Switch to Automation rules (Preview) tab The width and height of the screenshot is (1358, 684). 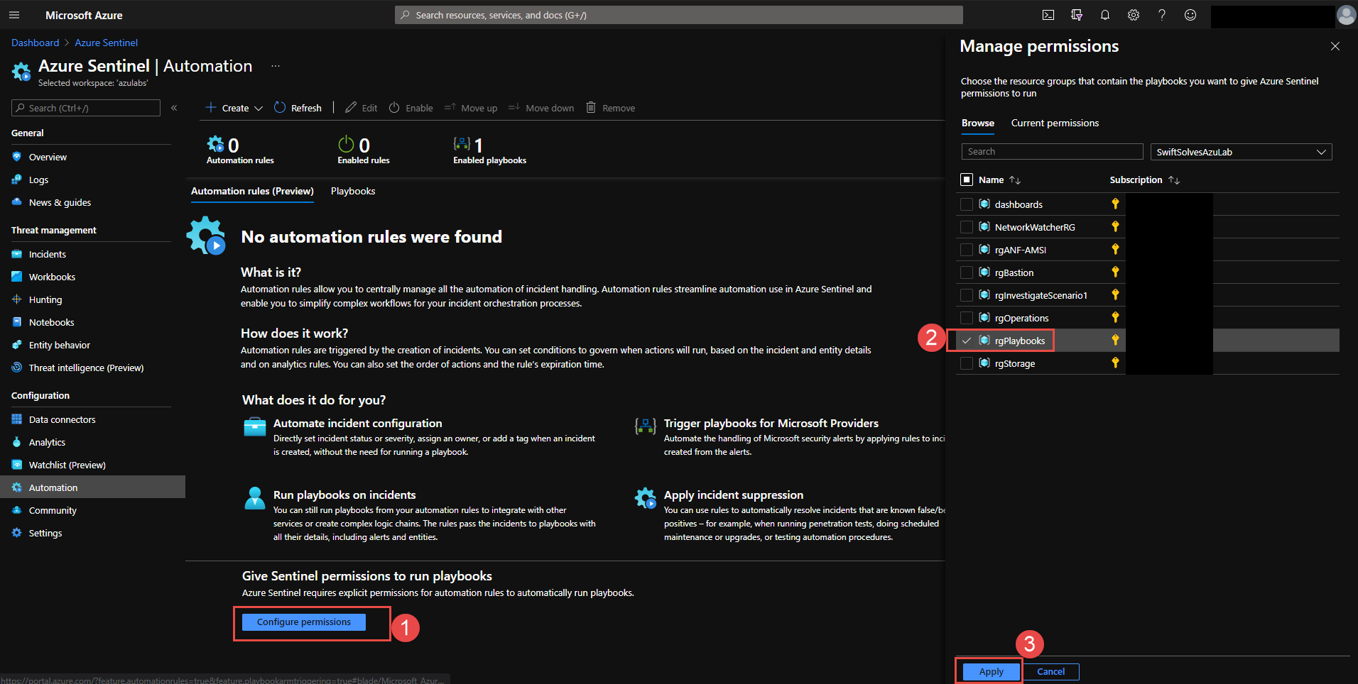pos(252,192)
